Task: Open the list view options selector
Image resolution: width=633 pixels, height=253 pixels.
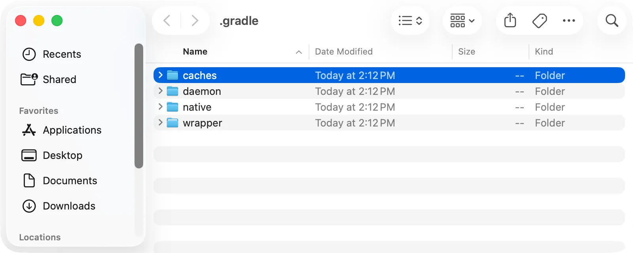Action: pos(410,21)
